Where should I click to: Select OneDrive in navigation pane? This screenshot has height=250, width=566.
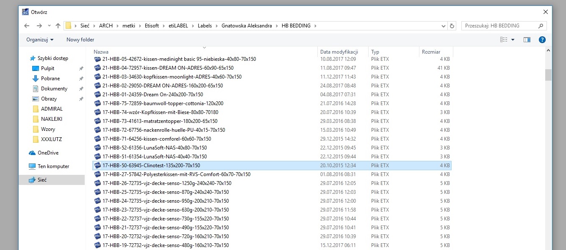[48, 153]
